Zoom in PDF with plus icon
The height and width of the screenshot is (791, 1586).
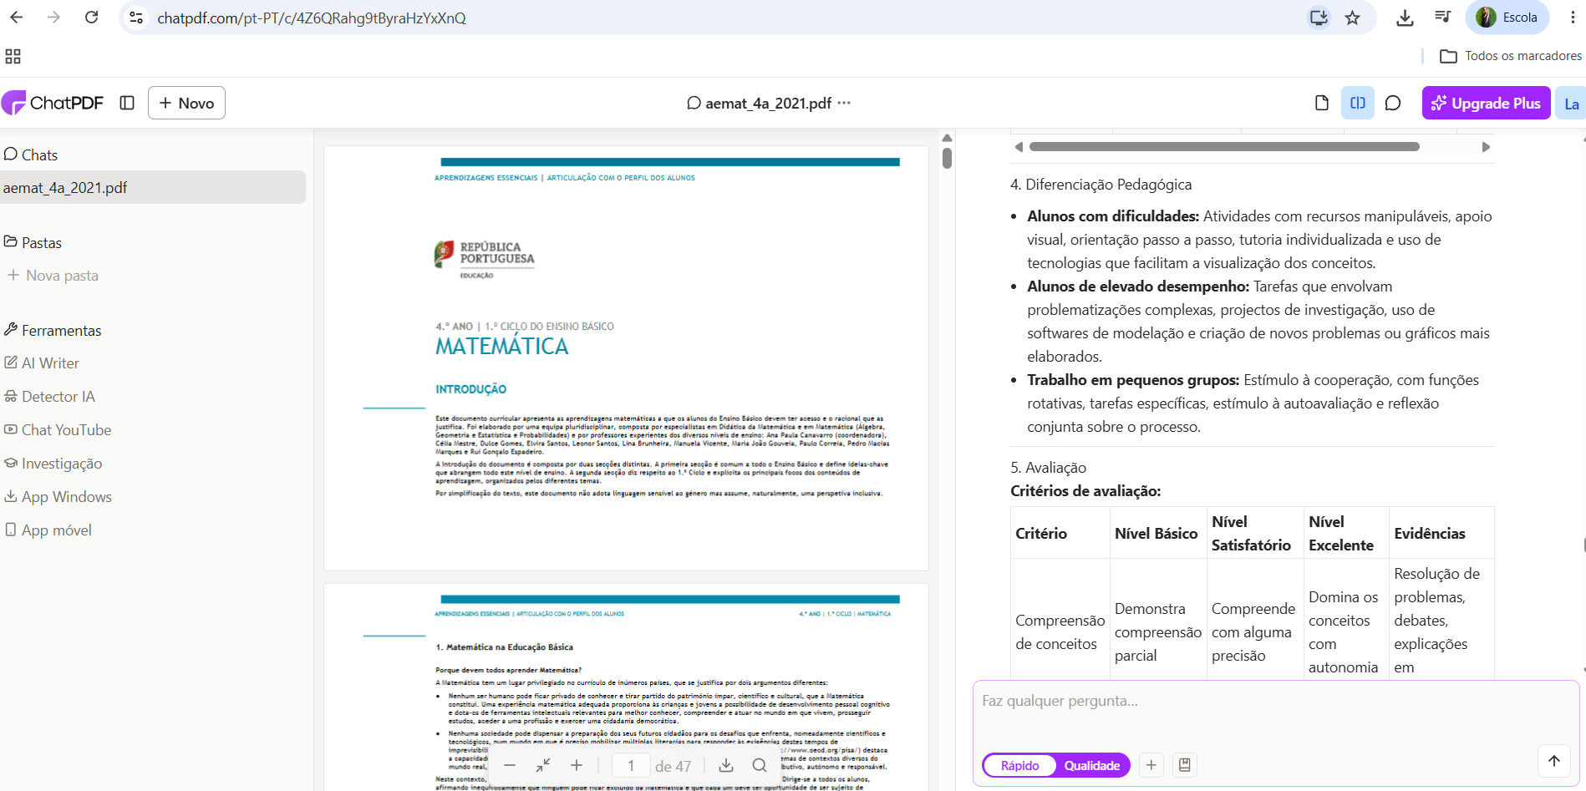(x=577, y=765)
